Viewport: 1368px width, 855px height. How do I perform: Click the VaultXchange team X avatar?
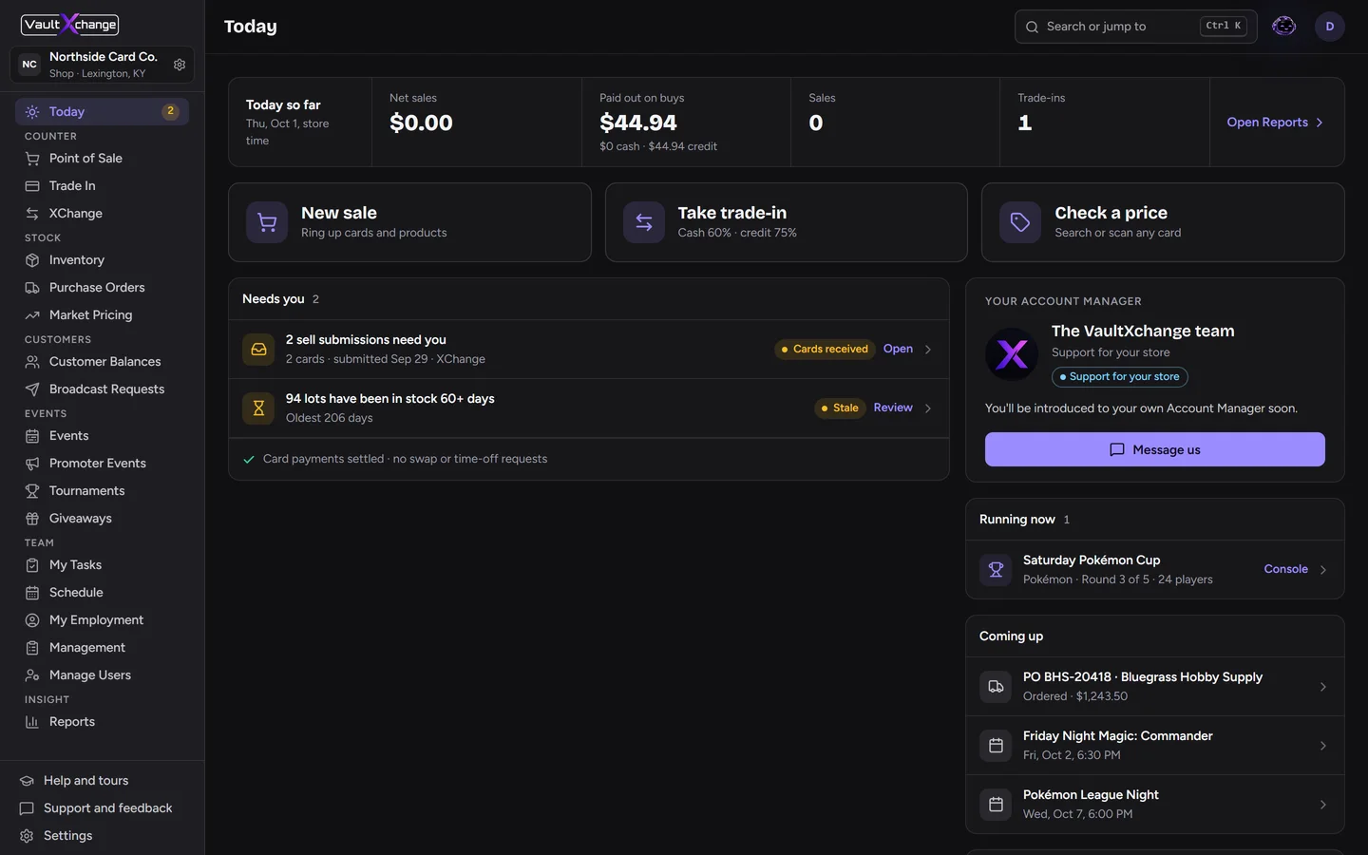click(1012, 354)
